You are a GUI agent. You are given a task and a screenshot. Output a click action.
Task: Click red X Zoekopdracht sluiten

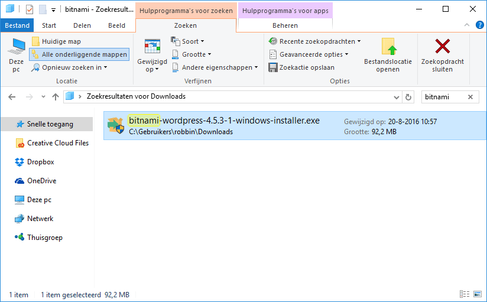point(442,46)
